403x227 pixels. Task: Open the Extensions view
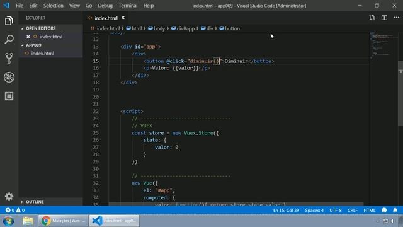click(x=9, y=96)
